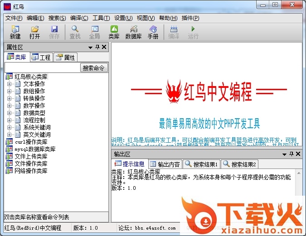
Task: Select the mysql数据库类库 library icon
Action: (9, 149)
